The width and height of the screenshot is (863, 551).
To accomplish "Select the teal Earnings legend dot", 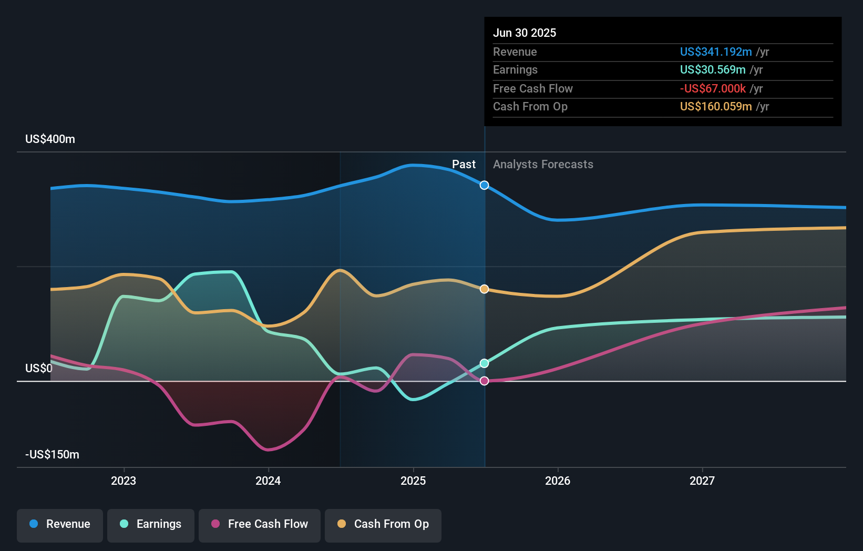I will 123,524.
